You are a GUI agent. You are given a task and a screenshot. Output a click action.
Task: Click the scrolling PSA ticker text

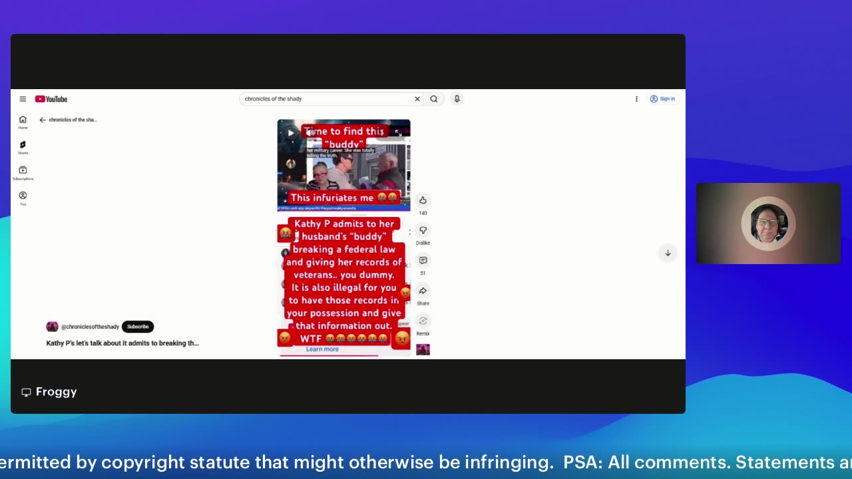(x=426, y=462)
